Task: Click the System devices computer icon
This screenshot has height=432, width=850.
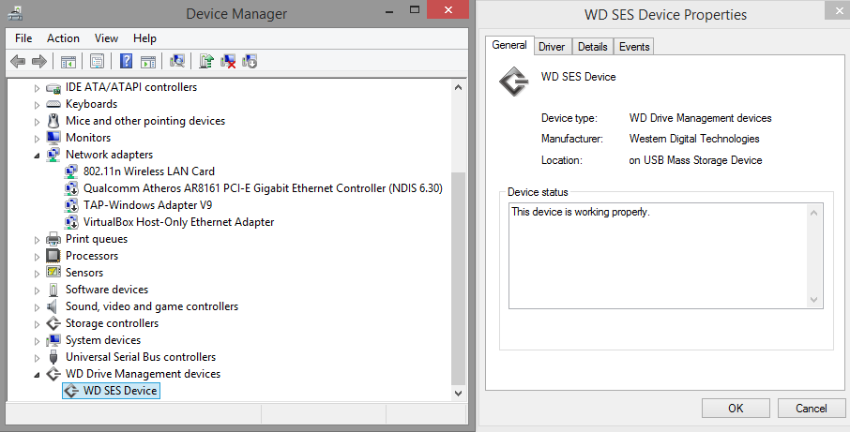Action: [x=53, y=340]
